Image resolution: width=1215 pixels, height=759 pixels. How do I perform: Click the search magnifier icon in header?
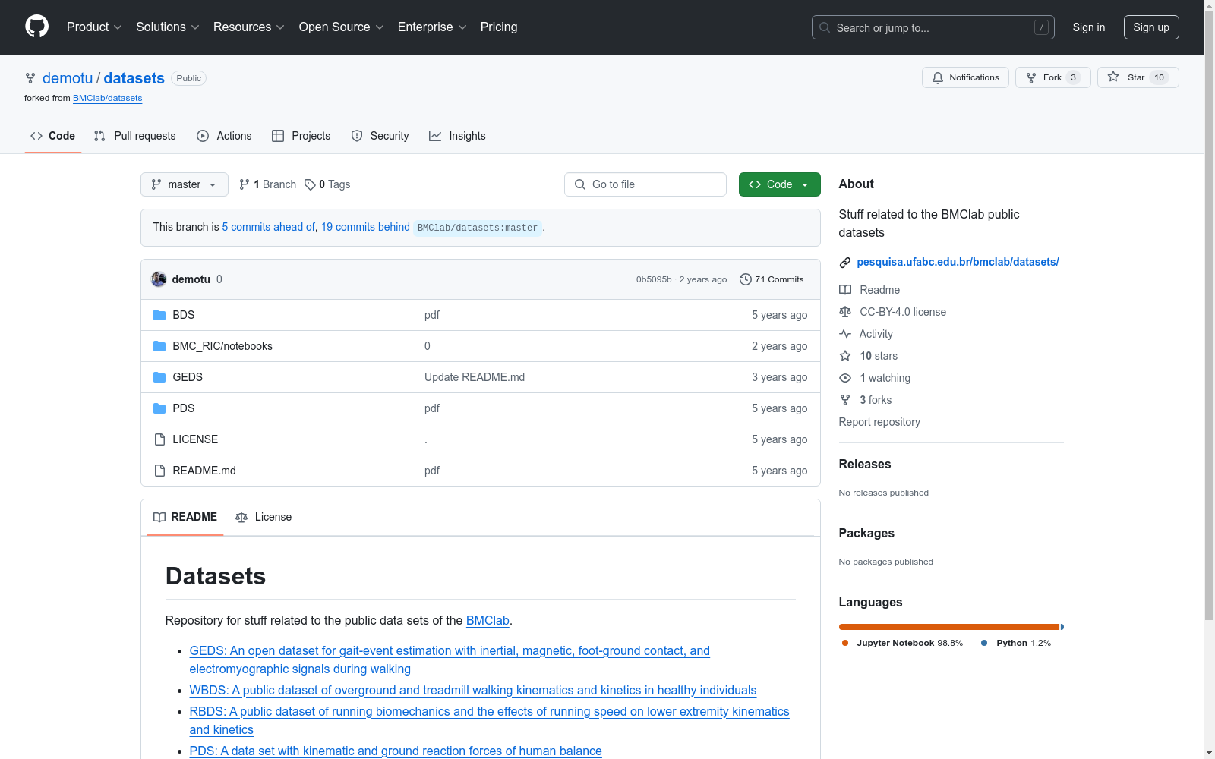click(x=825, y=27)
